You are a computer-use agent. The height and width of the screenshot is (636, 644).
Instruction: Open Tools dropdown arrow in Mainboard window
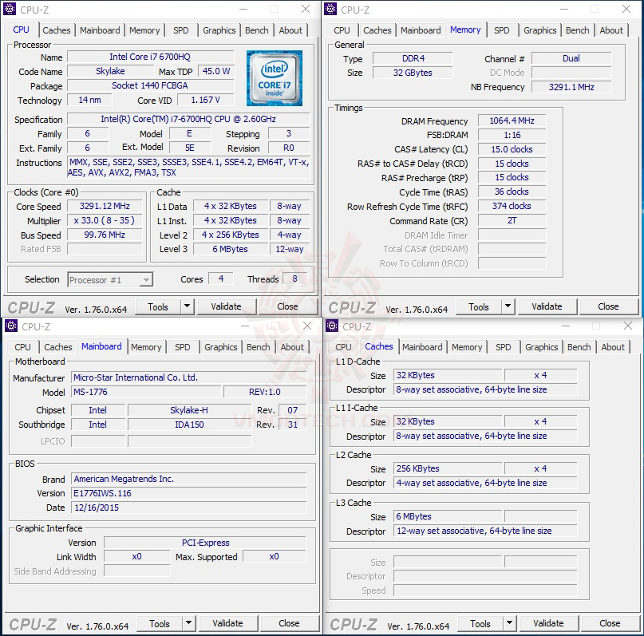pos(189,623)
